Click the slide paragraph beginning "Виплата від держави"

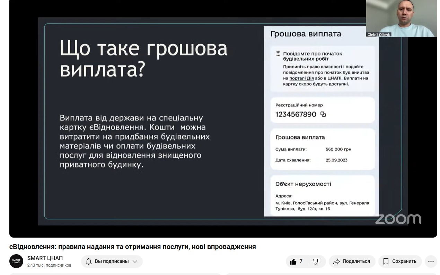click(x=135, y=141)
